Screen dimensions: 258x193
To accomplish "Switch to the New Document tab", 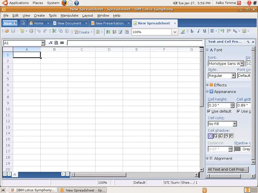I will (69, 23).
